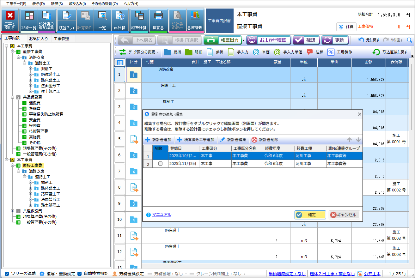Open the 積算(S) menu
Viewport: 415px width, 278px height.
click(57, 4)
